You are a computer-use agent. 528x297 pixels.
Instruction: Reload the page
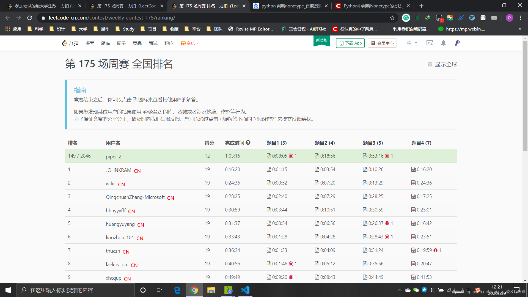coord(30,18)
